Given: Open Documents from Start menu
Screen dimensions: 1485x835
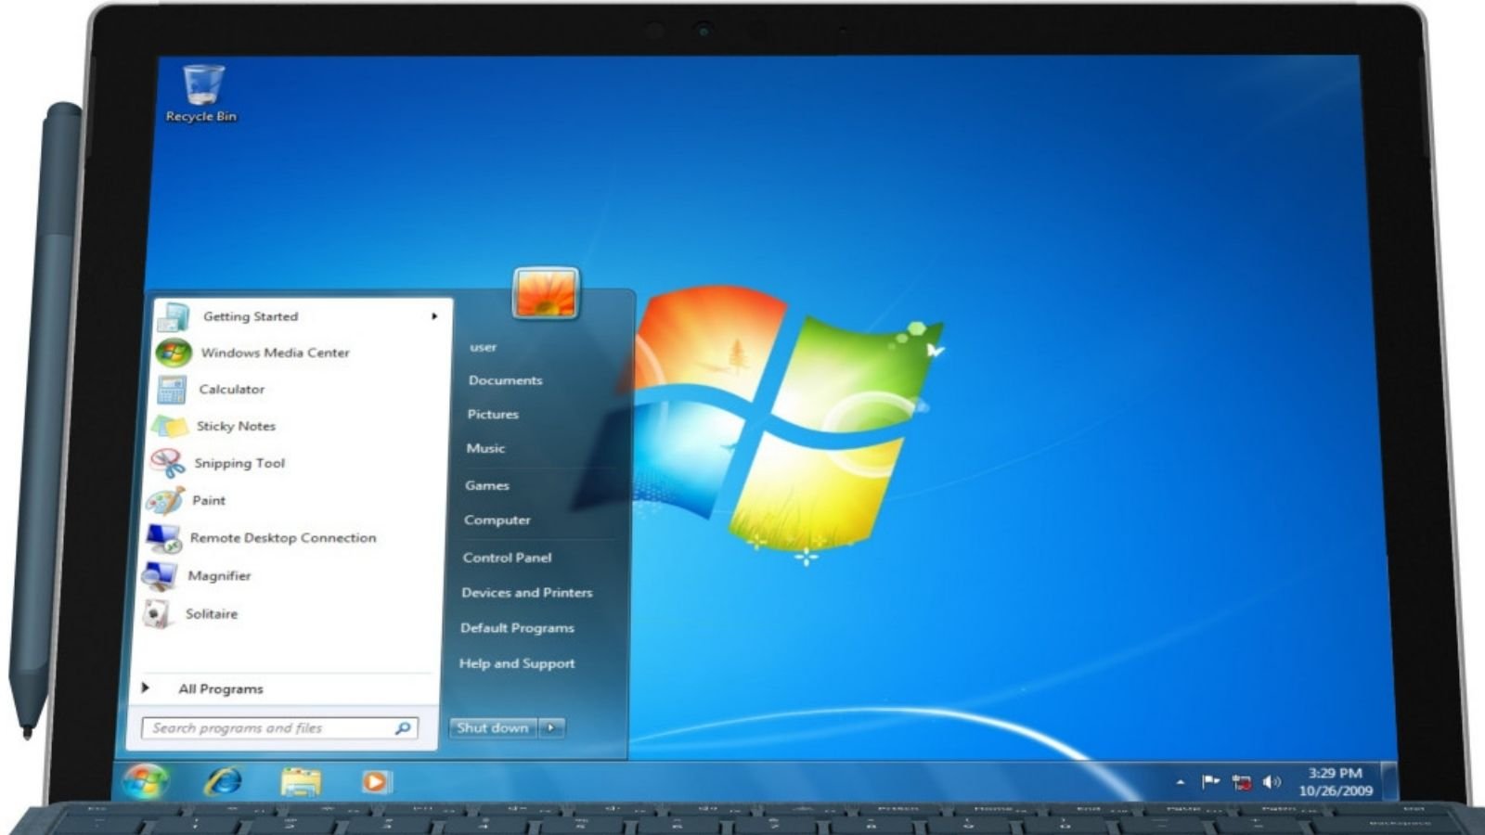Looking at the screenshot, I should 505,380.
